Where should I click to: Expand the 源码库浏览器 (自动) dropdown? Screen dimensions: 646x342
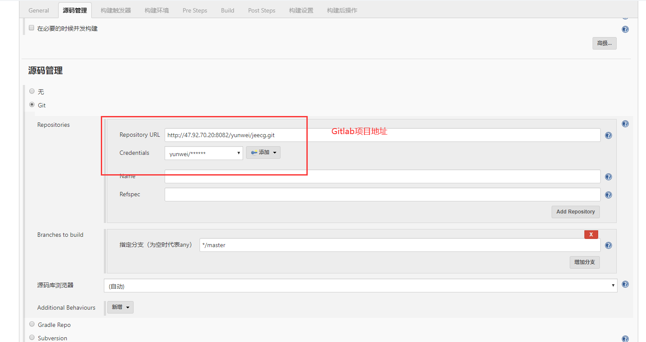click(360, 286)
